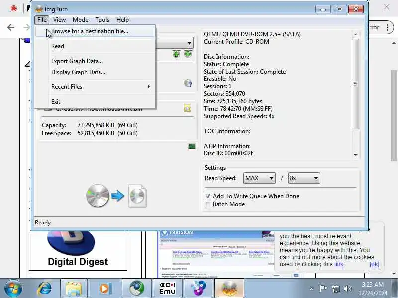Viewport: 398px width, 298px height.
Task: Open CDi Emu from the taskbar
Action: pos(168,289)
